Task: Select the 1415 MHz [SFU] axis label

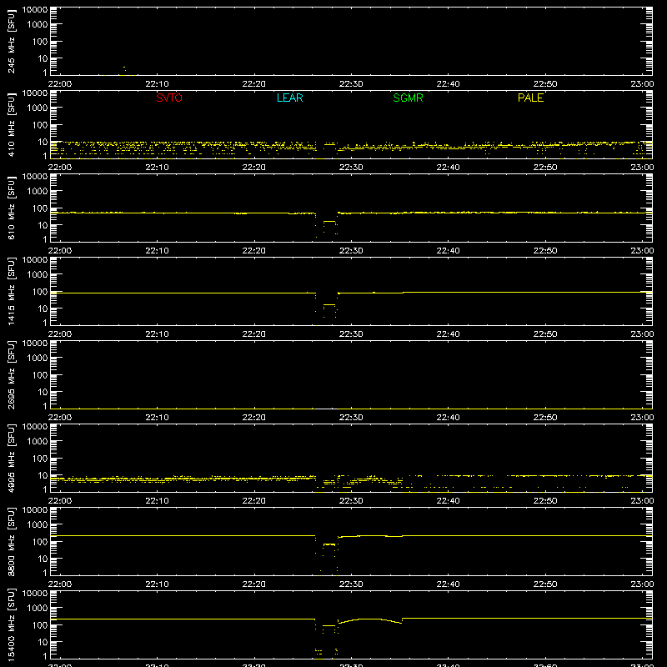Action: 11,291
